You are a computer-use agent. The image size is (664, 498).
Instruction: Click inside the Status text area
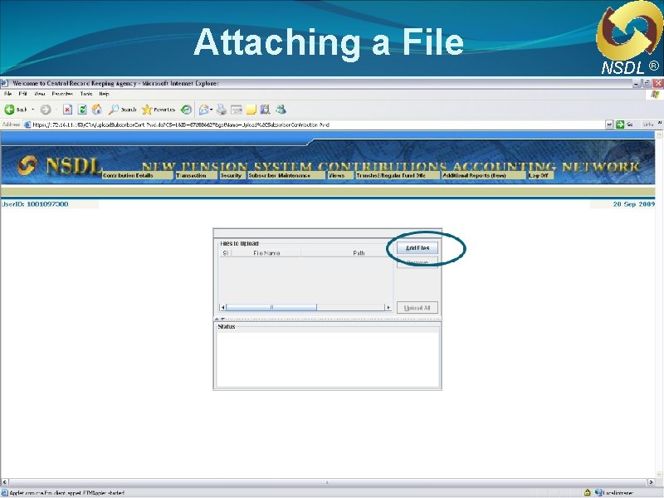coord(327,359)
